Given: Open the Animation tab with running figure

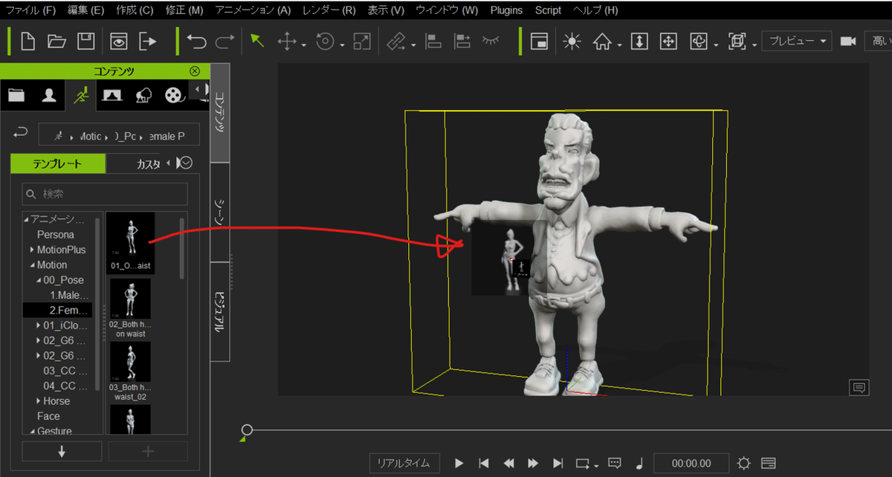Looking at the screenshot, I should tap(80, 95).
